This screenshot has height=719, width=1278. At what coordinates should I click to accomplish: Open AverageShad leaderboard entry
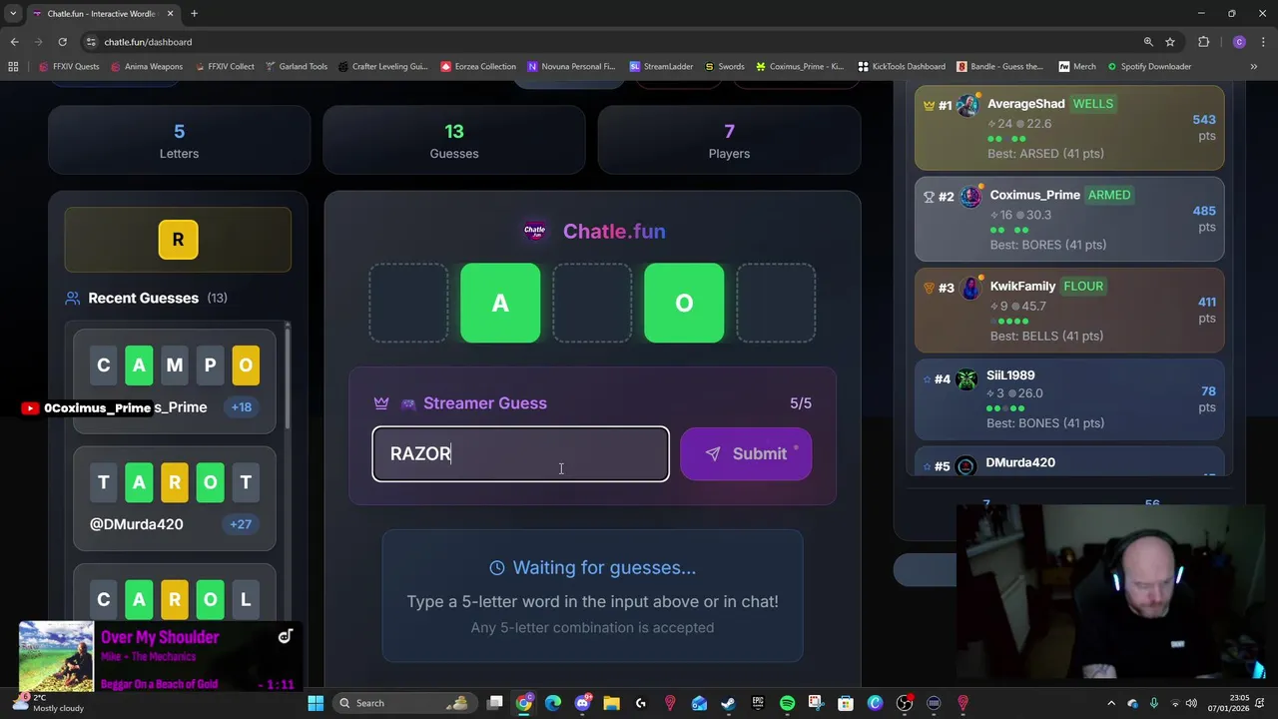click(x=1069, y=128)
